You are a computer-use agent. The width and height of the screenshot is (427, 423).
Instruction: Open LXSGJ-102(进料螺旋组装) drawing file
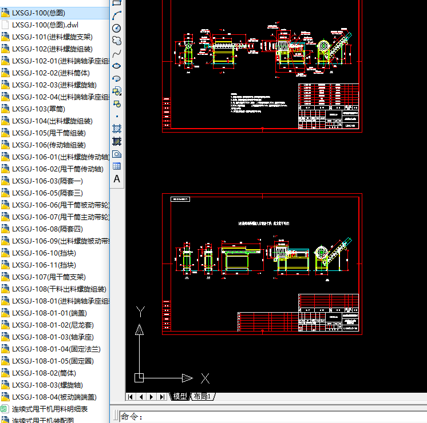[52, 49]
